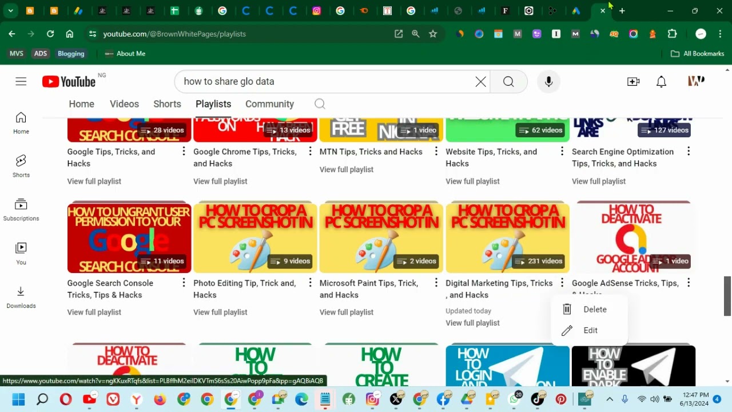Go to Home in the sidebar
This screenshot has width=732, height=412.
click(x=21, y=123)
